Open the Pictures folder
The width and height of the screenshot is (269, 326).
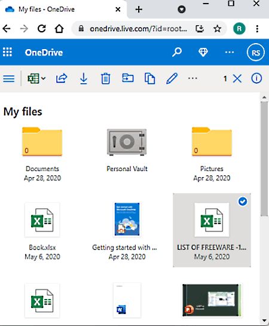(212, 141)
